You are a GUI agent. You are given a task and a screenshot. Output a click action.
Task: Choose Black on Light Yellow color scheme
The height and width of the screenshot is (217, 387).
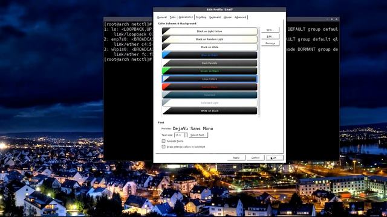click(x=209, y=31)
